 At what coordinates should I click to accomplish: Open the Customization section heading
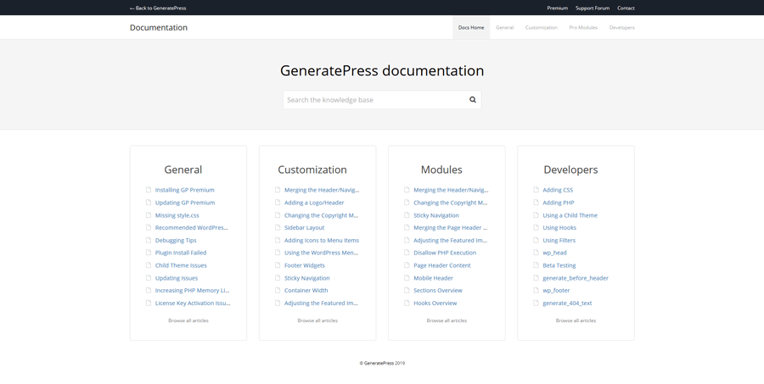312,170
